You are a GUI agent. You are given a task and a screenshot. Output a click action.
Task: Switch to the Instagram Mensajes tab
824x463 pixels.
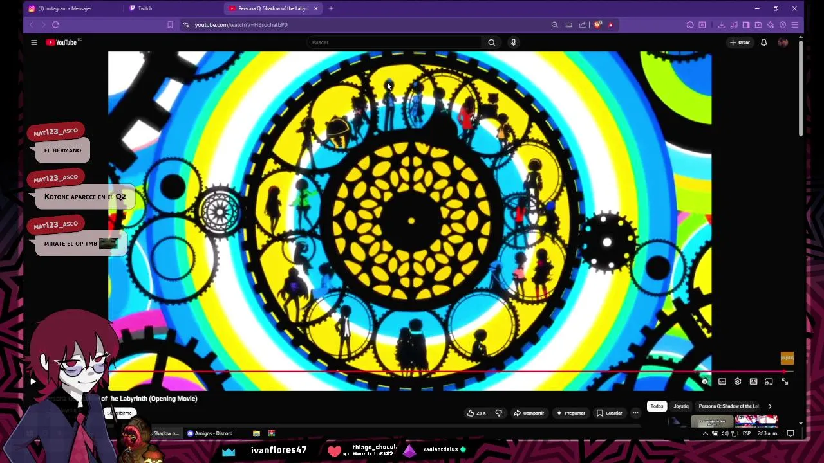pos(71,8)
